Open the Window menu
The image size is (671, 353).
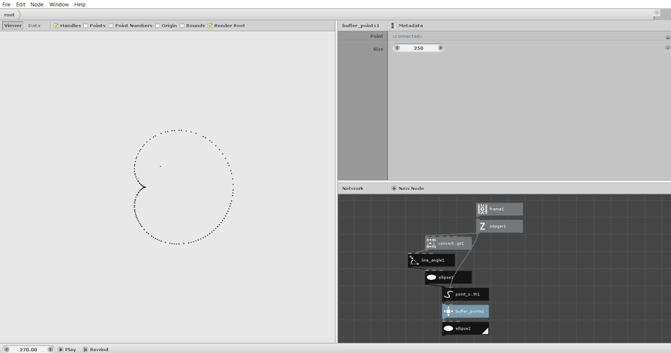tap(58, 4)
